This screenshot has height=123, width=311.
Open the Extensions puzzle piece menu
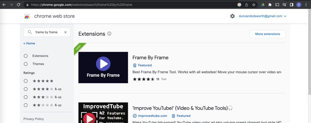(x=270, y=5)
